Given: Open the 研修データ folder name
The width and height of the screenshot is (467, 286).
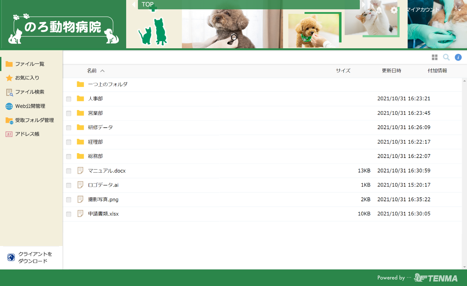Looking at the screenshot, I should tap(101, 127).
